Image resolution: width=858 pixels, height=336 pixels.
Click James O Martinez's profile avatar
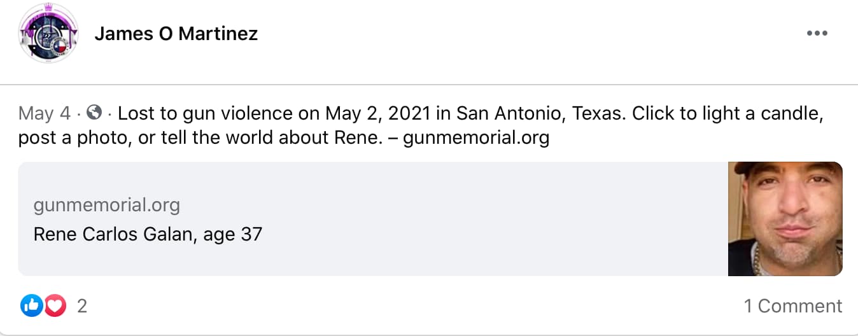click(49, 33)
